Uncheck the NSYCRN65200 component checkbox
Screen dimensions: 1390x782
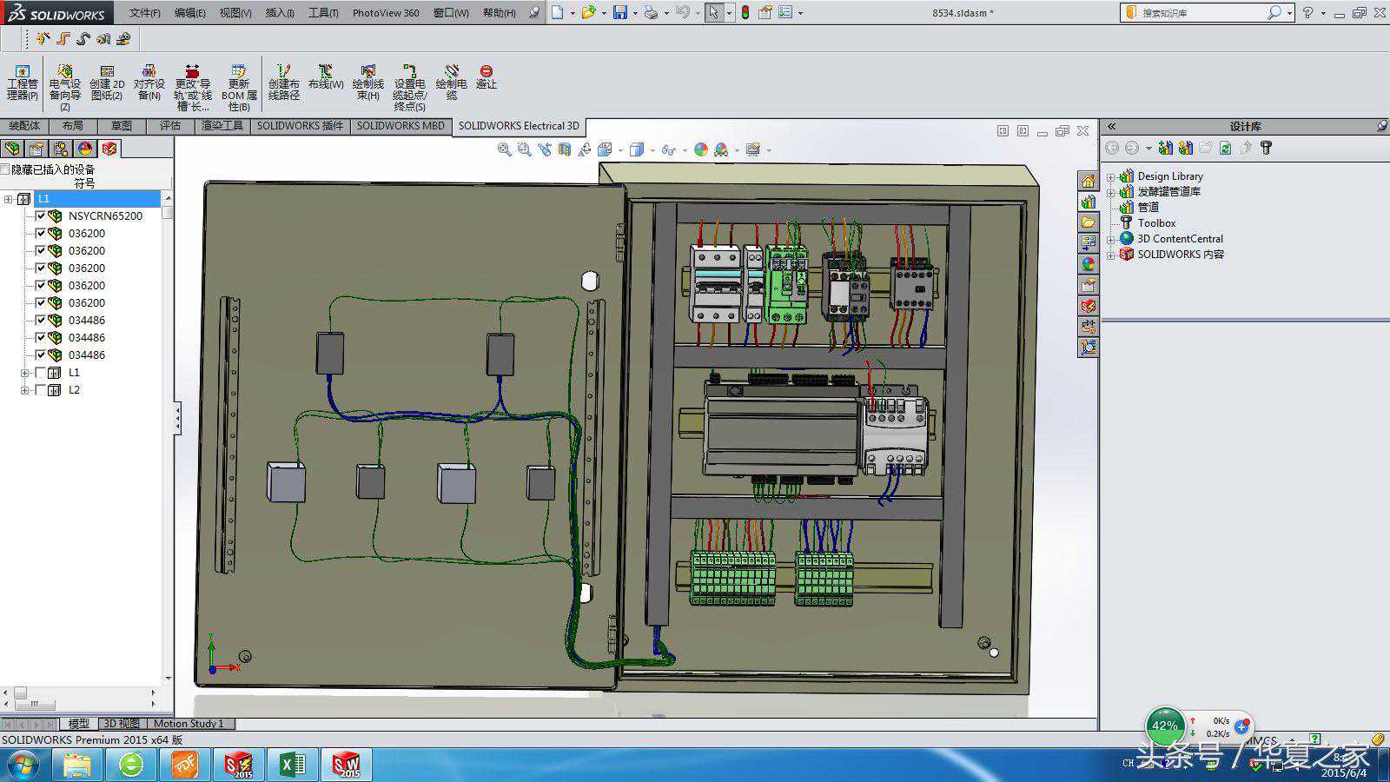coord(40,215)
